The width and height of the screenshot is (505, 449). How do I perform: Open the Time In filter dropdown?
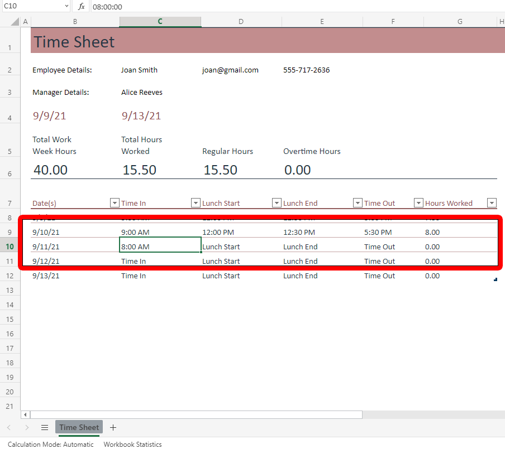click(x=196, y=203)
